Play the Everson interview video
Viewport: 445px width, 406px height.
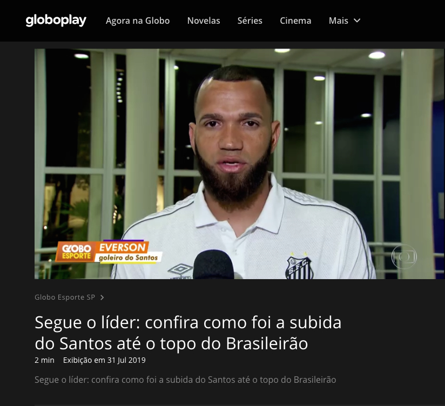pos(239,164)
